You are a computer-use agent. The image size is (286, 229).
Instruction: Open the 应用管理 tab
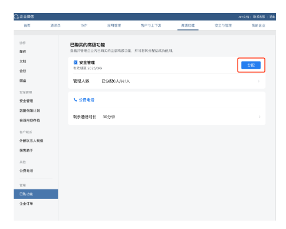114,25
